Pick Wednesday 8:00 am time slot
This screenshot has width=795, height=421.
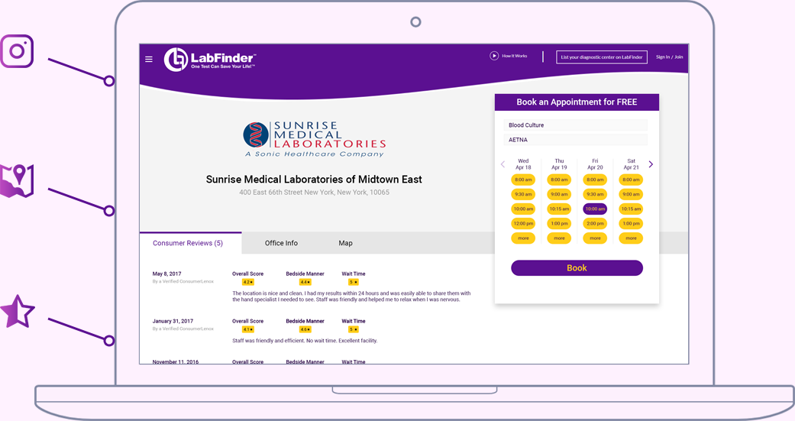tap(523, 180)
